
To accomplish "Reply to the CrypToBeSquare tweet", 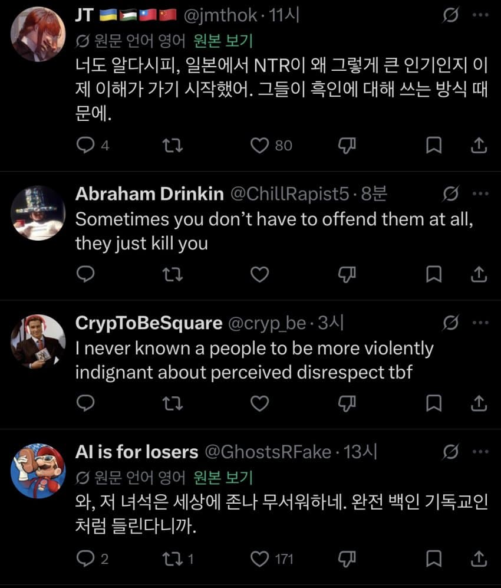I will click(x=86, y=403).
